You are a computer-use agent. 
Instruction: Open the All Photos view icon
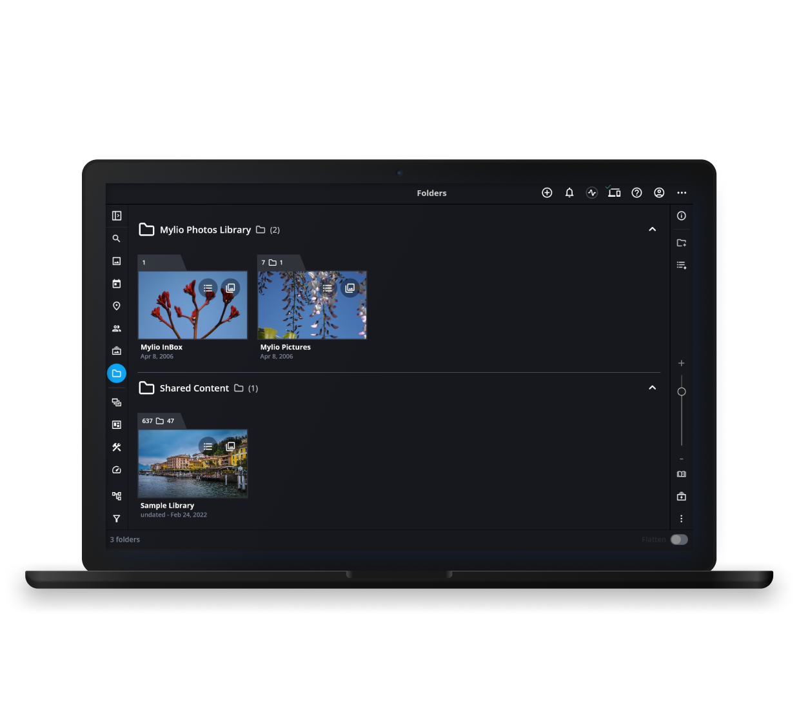117,261
